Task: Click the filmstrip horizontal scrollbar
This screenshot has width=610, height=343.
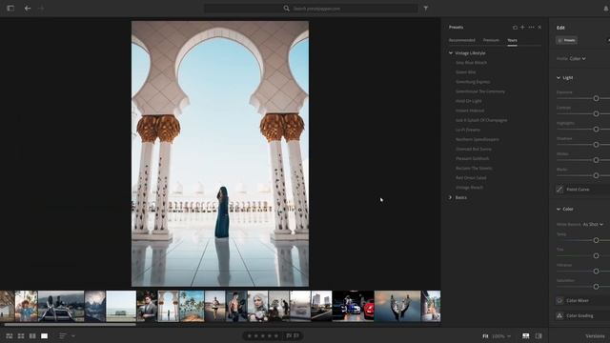Action: click(x=70, y=324)
